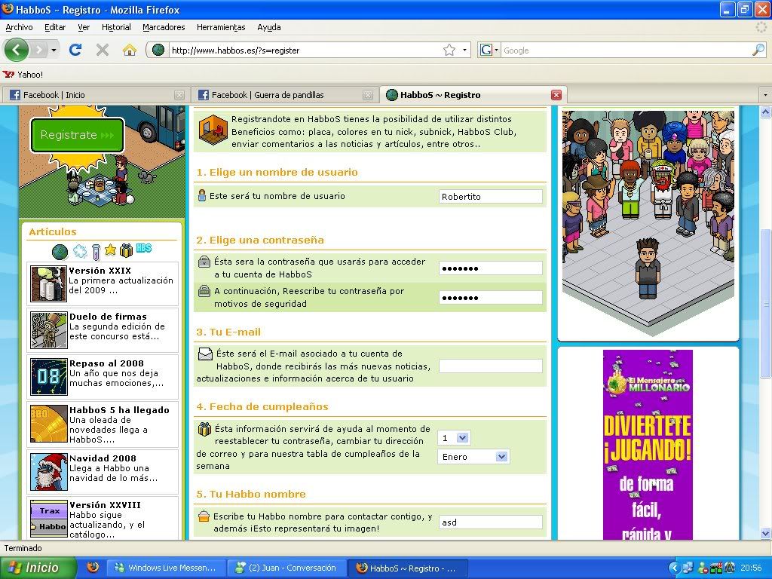Image resolution: width=772 pixels, height=579 pixels.
Task: Bookmark this page with the star icon
Action: (x=449, y=50)
